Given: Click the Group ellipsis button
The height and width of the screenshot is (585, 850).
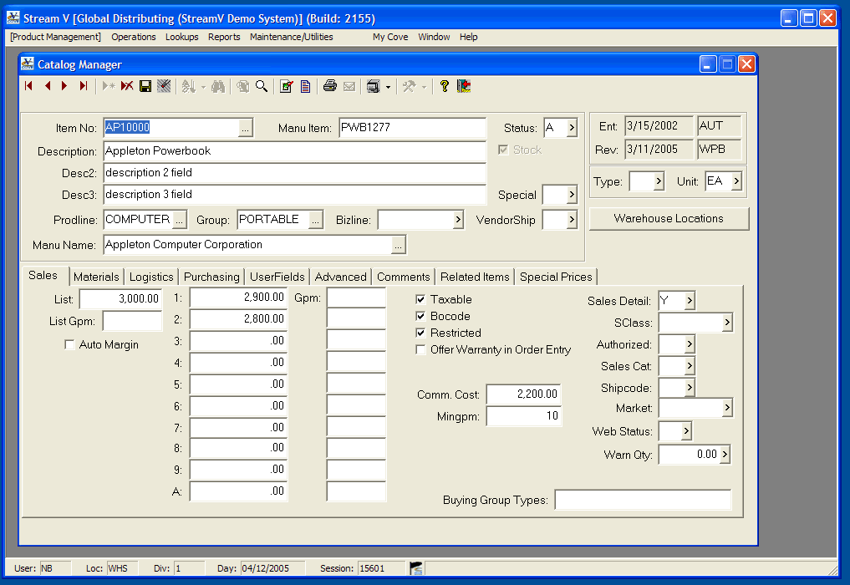Looking at the screenshot, I should point(315,220).
